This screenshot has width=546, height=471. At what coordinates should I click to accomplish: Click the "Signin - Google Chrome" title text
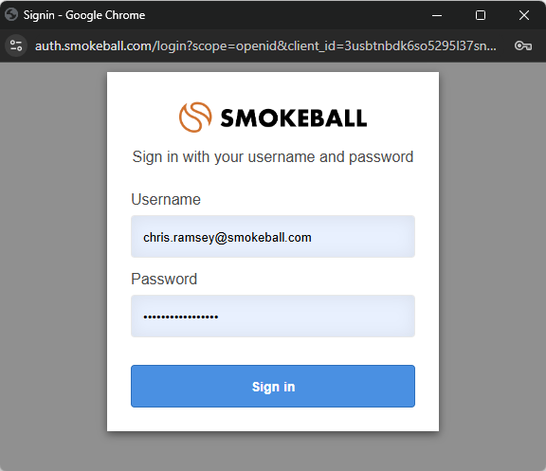[84, 15]
